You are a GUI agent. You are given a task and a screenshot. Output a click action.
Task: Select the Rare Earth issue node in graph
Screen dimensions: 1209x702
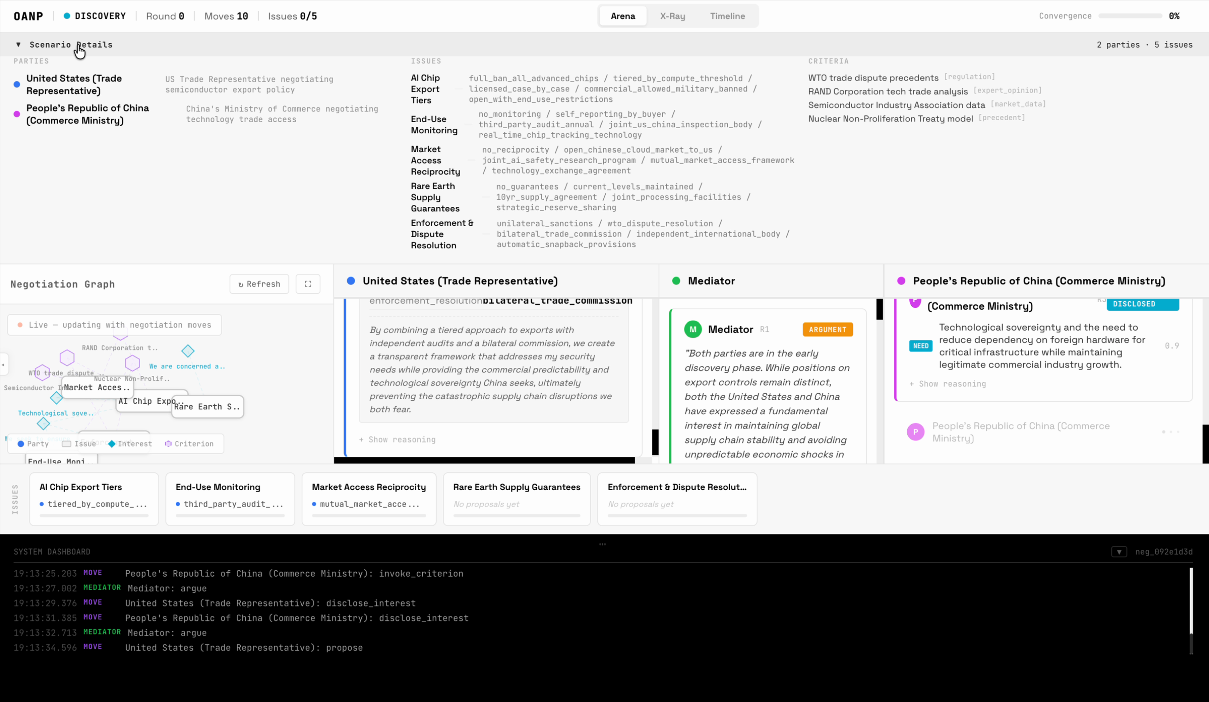tap(207, 407)
